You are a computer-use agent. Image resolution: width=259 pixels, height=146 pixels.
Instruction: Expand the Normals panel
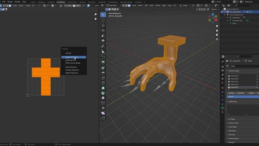tap(227, 135)
